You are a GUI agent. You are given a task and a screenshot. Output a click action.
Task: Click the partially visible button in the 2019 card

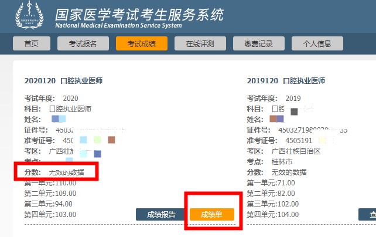367,214
